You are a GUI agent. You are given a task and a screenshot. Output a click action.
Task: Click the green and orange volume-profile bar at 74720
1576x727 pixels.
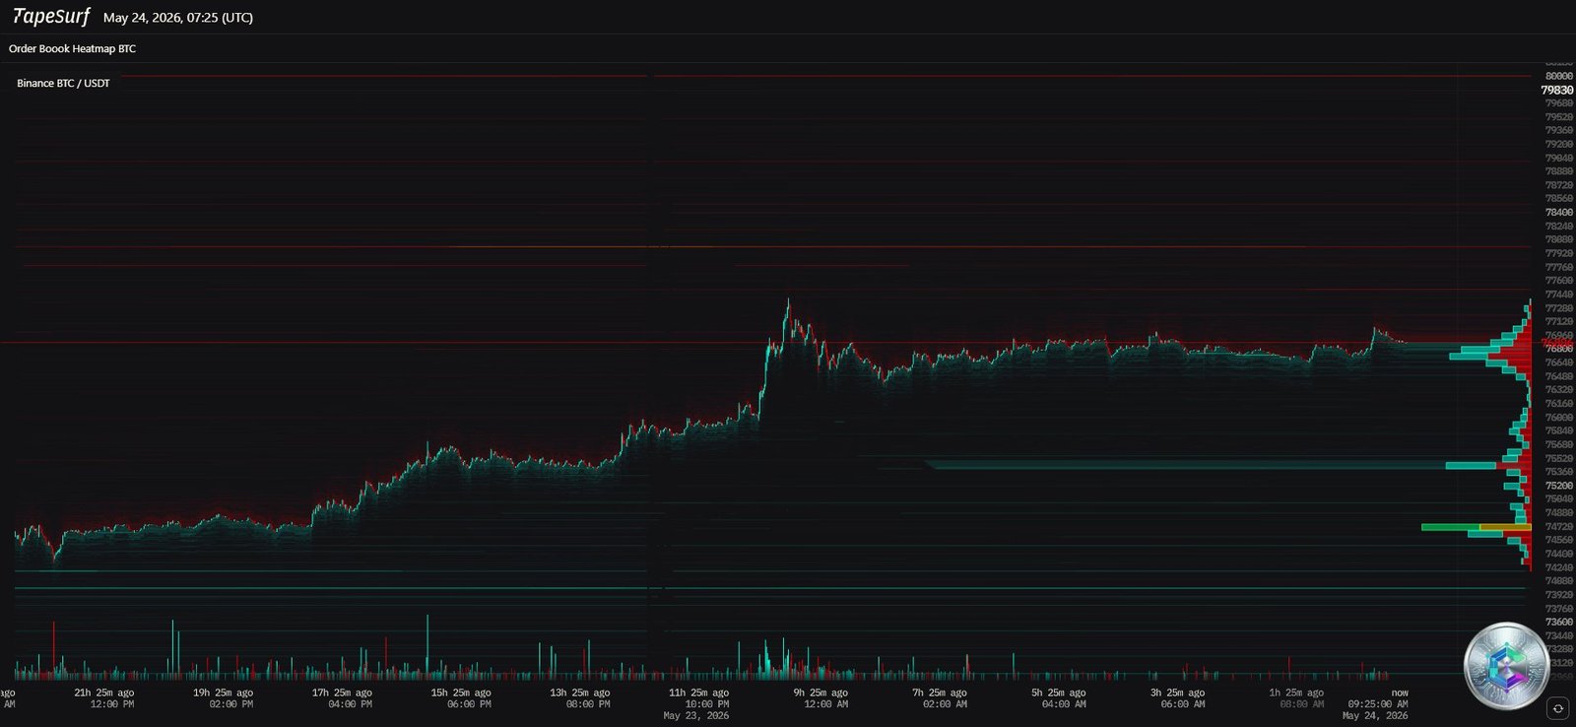point(1476,527)
